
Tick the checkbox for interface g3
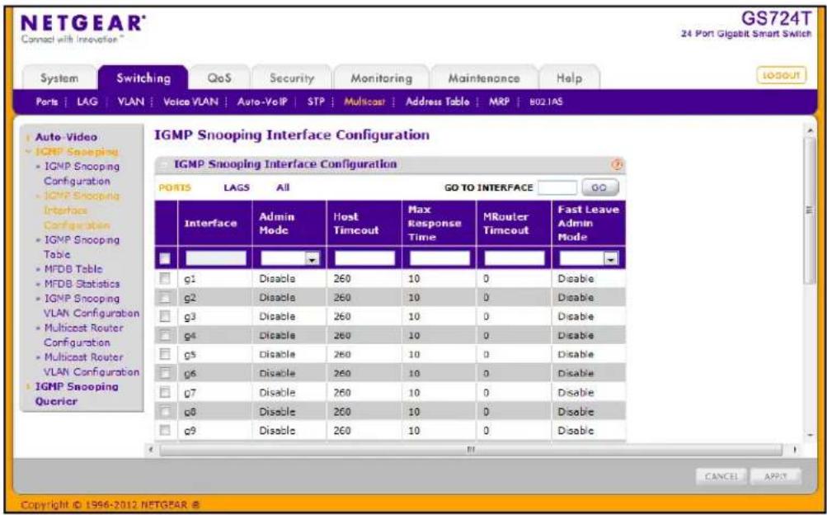click(x=165, y=316)
